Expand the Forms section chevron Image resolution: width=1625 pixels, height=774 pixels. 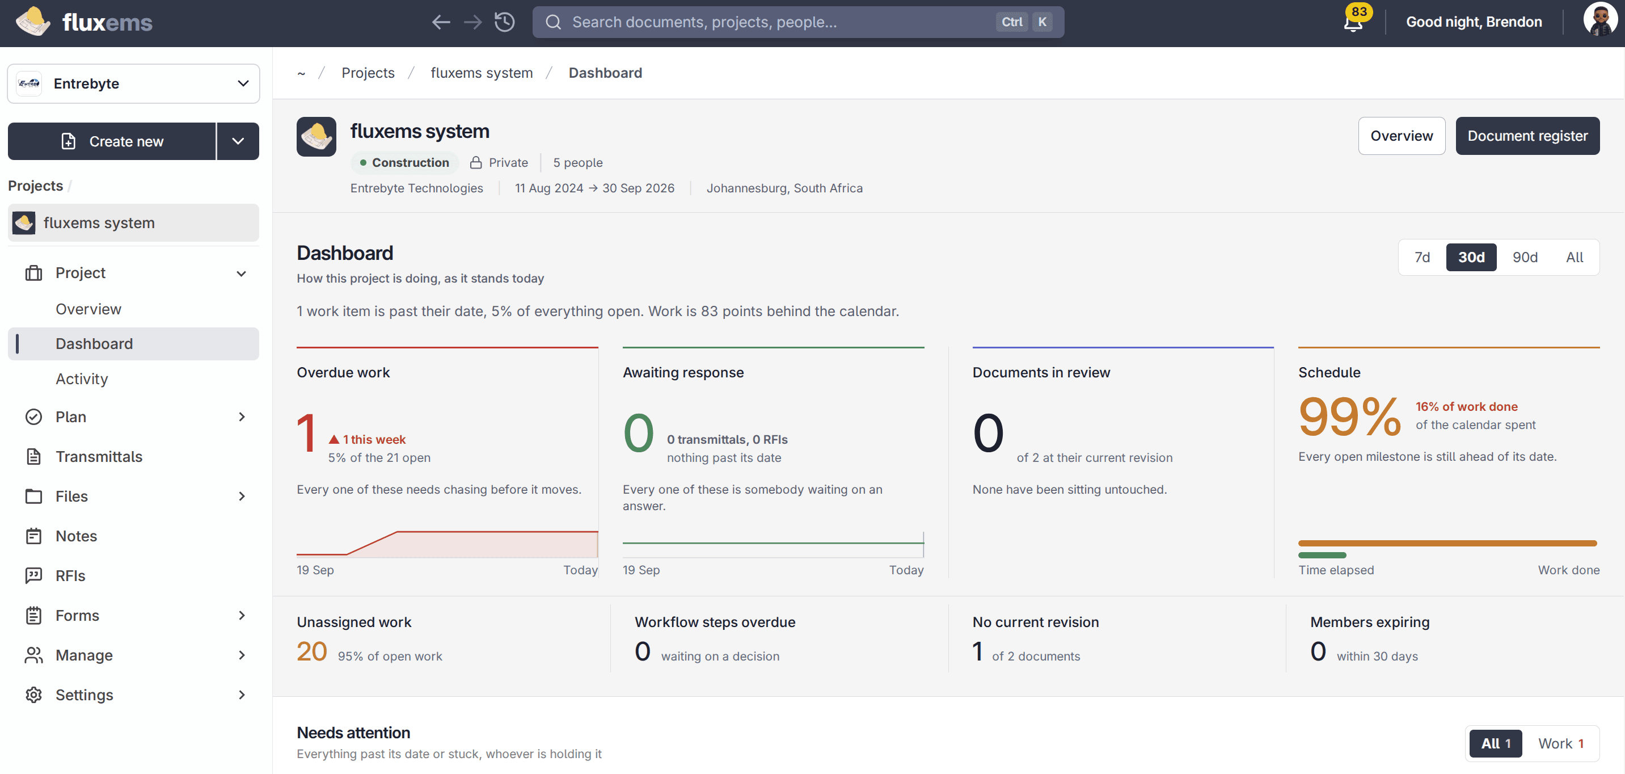(241, 616)
